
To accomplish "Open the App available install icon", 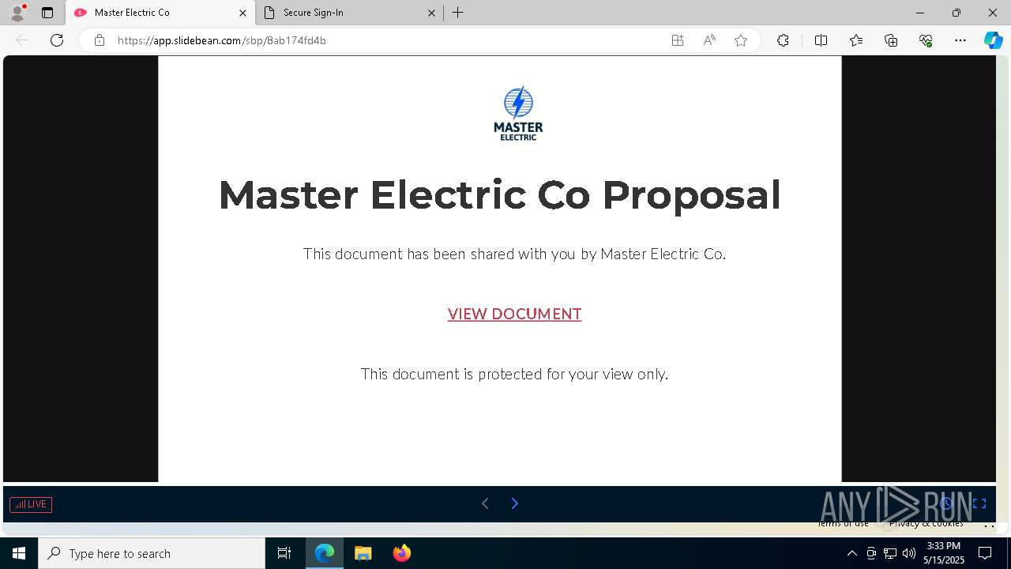I will pos(677,40).
